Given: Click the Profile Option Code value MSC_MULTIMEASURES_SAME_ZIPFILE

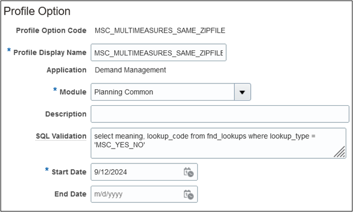Looking at the screenshot, I should tap(160, 30).
